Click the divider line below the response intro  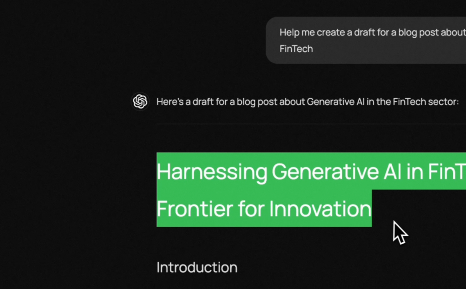pos(311,124)
